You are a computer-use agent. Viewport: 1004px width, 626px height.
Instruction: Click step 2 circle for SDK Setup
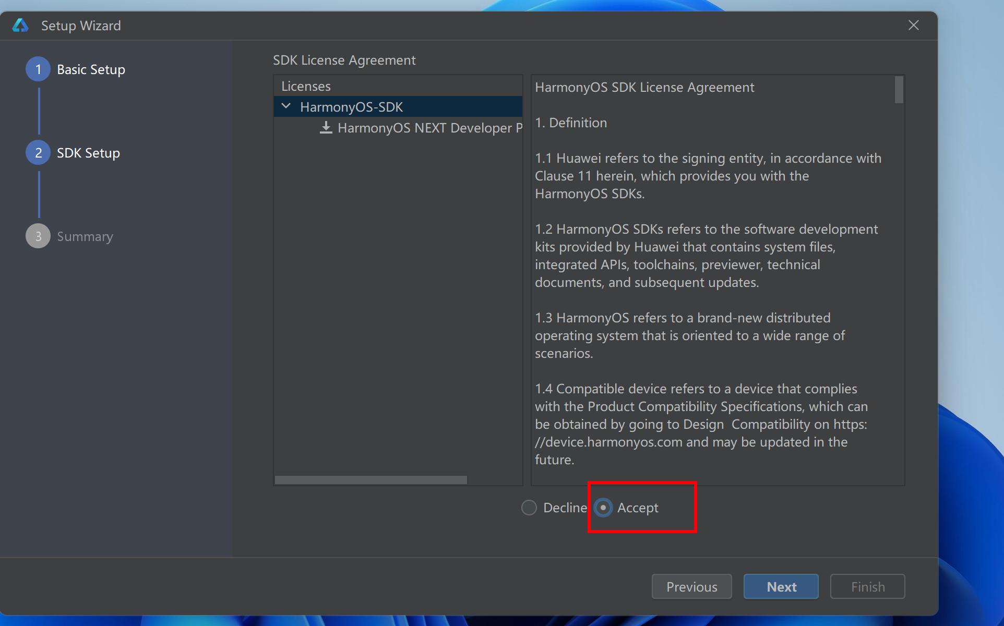(x=38, y=153)
